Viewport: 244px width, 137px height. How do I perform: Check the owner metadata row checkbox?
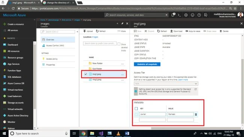[x=136, y=114]
